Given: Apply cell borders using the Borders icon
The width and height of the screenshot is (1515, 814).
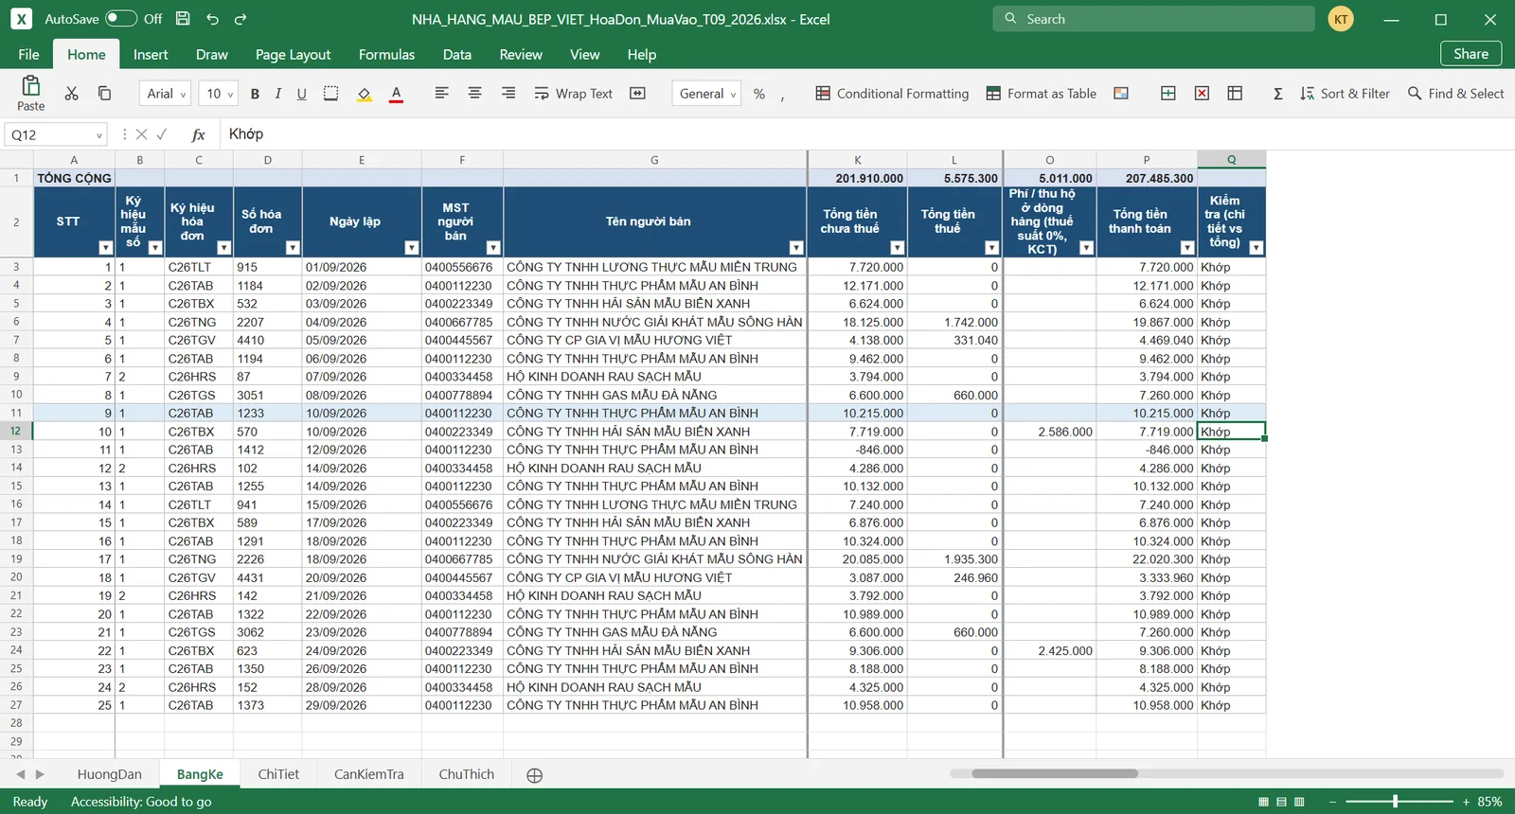Looking at the screenshot, I should [330, 94].
